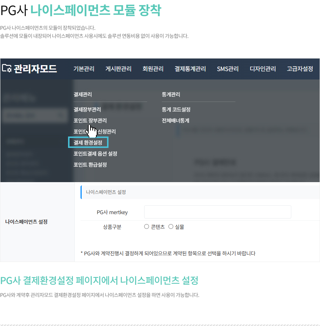Open the 기본관리 menu

(84, 69)
